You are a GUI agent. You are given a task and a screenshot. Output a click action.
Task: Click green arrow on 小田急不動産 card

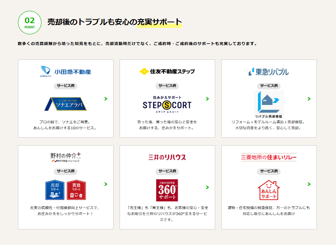(x=106, y=99)
